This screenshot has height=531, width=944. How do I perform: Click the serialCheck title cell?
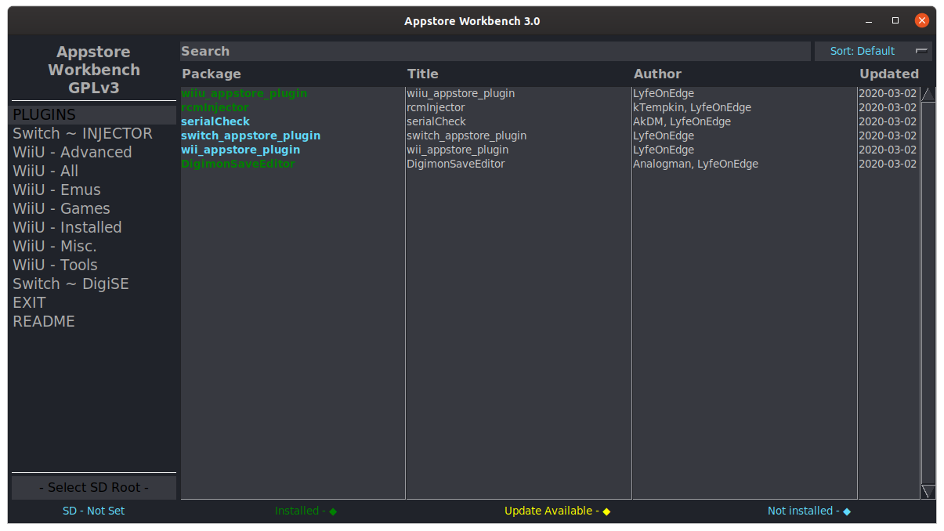click(436, 121)
